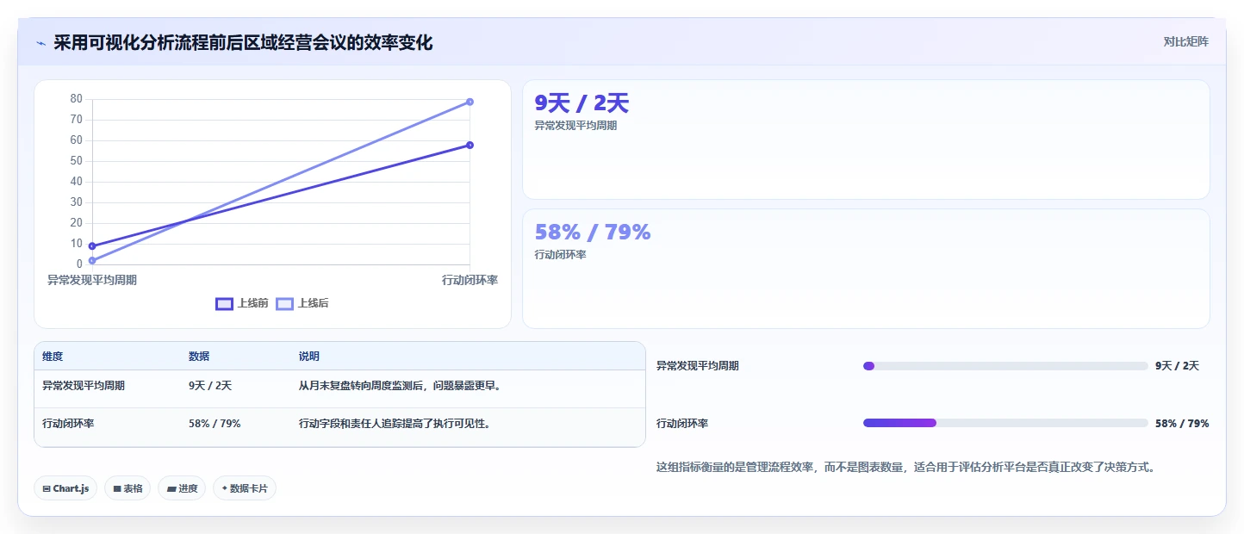Screen dimensions: 1244x534
Task: Click the 9天 / 2天 card value
Action: pyautogui.click(x=582, y=103)
